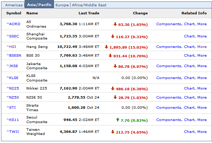Screen dimensions: 212x143
Task: Click the Seoul Composite change 7.70 (0.82%)
Action: pos(134,120)
